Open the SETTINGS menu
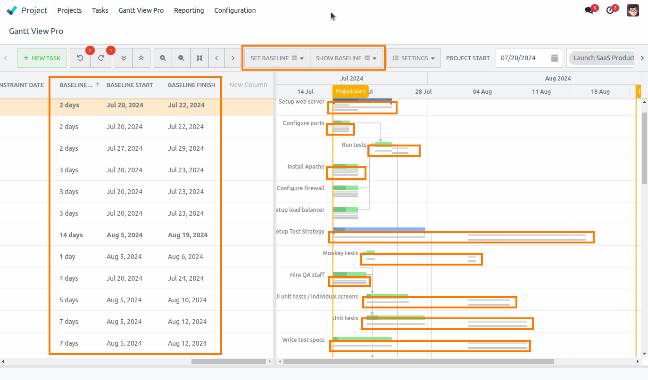The image size is (648, 380). [x=414, y=57]
